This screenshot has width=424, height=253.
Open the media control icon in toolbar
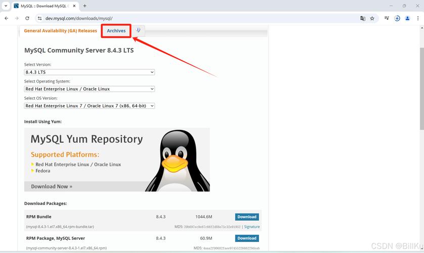[387, 18]
